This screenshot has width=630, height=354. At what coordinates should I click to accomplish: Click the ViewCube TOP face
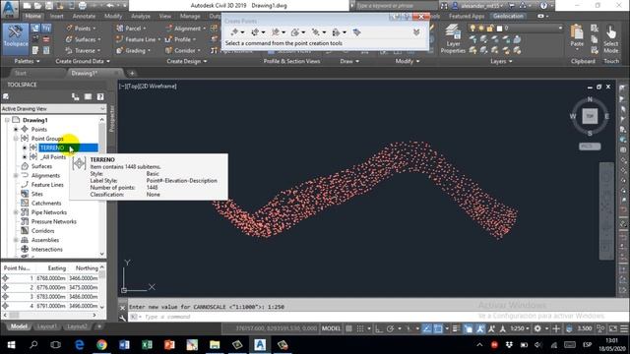590,116
